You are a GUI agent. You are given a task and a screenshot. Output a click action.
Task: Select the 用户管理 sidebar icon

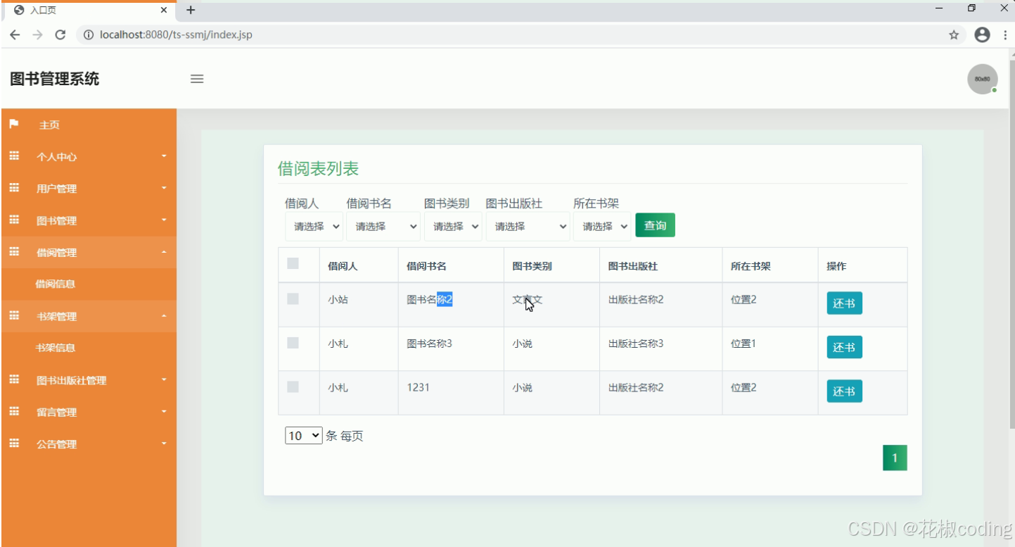pos(14,188)
